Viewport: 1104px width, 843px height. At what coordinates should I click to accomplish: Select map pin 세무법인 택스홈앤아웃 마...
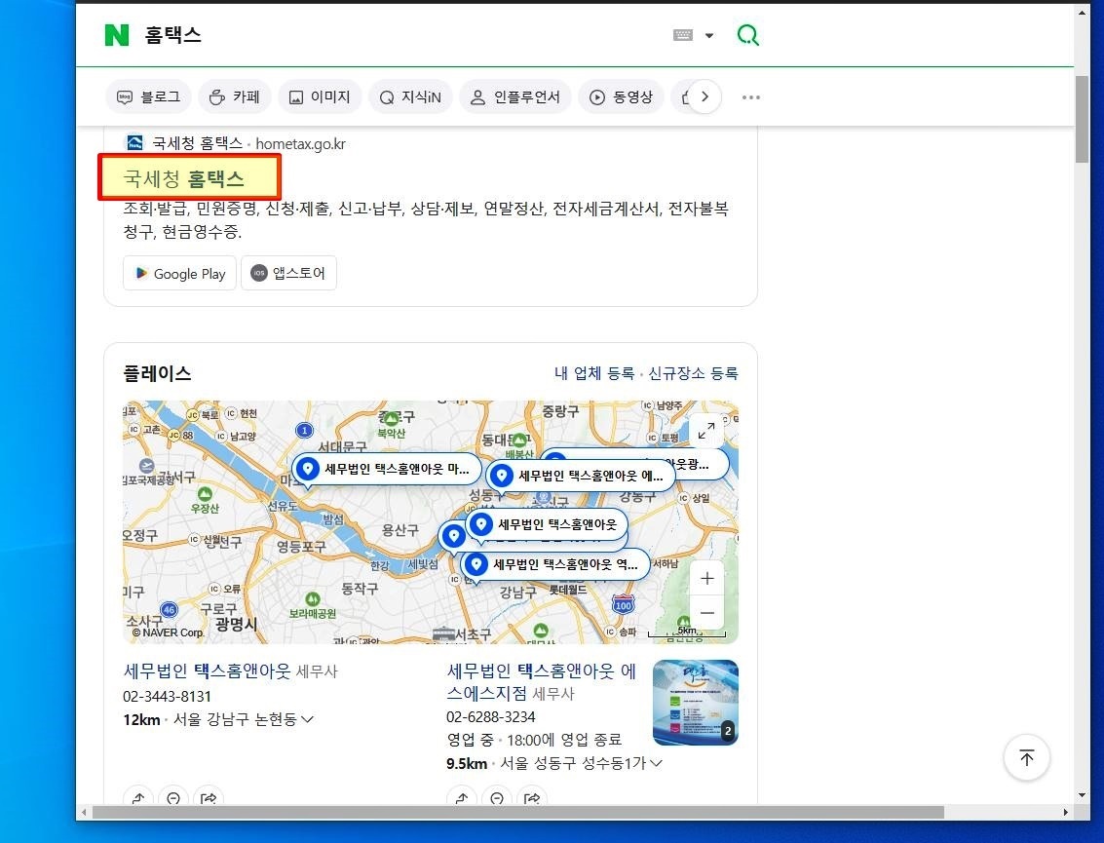point(387,469)
